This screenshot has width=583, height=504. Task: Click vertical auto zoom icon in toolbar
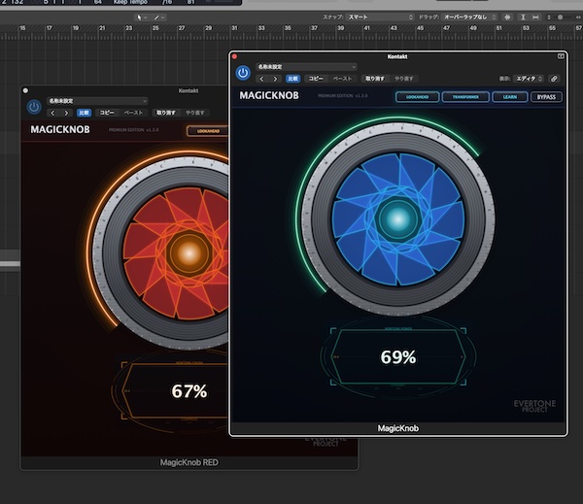pos(523,17)
